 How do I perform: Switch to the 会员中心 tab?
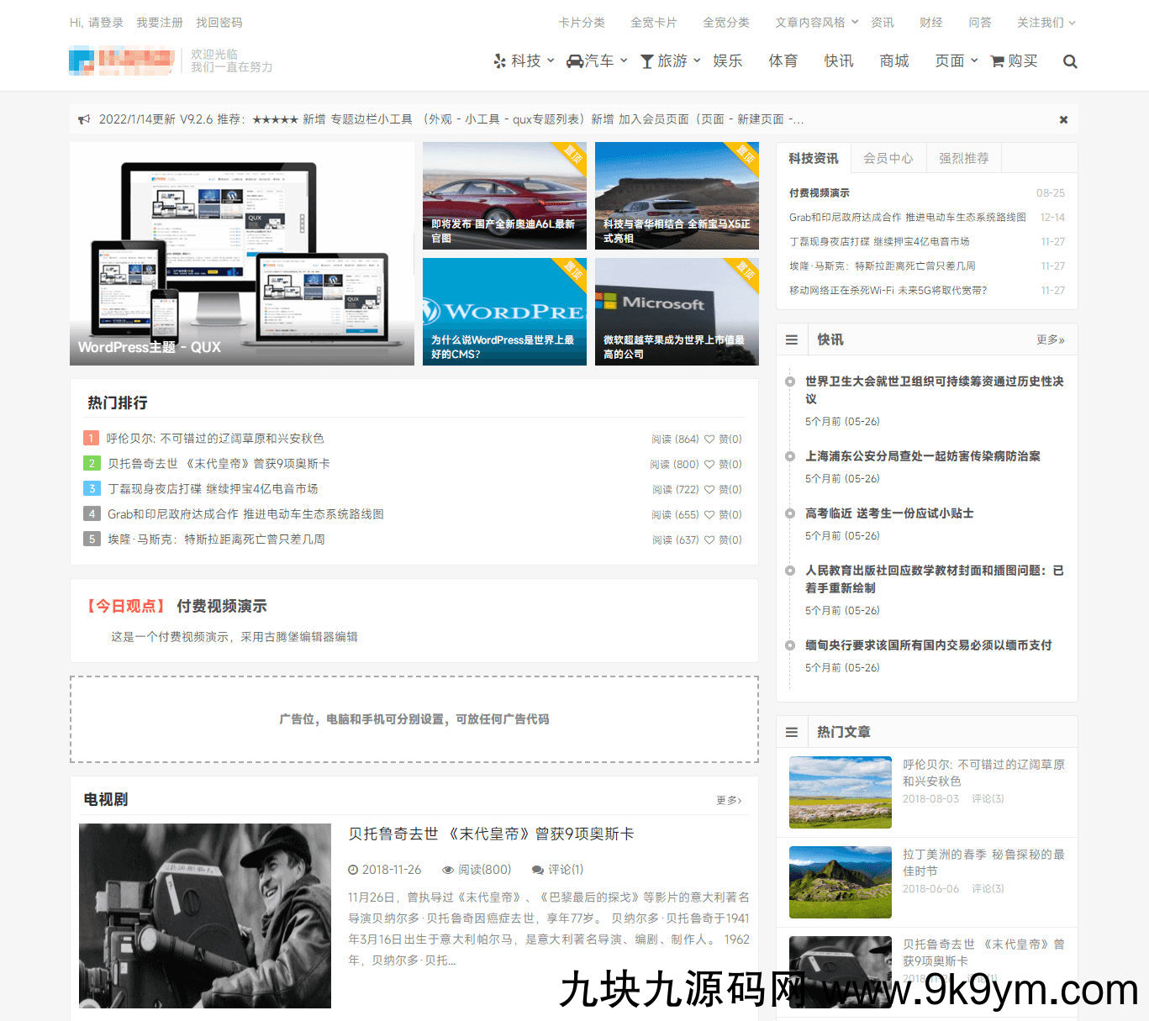click(888, 158)
